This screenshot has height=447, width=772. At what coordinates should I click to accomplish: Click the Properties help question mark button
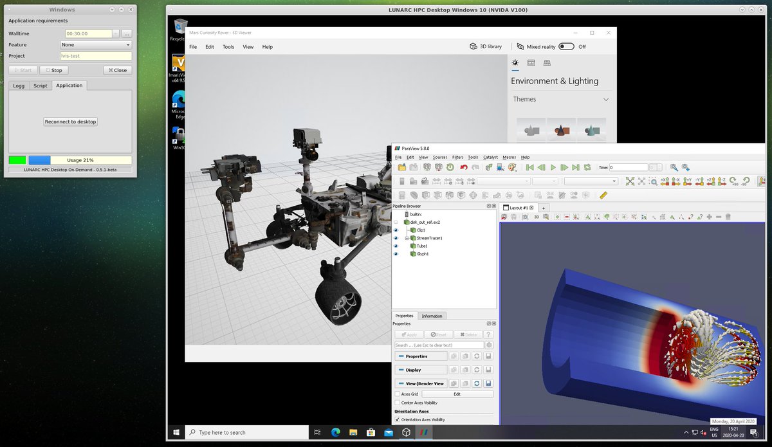click(x=489, y=334)
